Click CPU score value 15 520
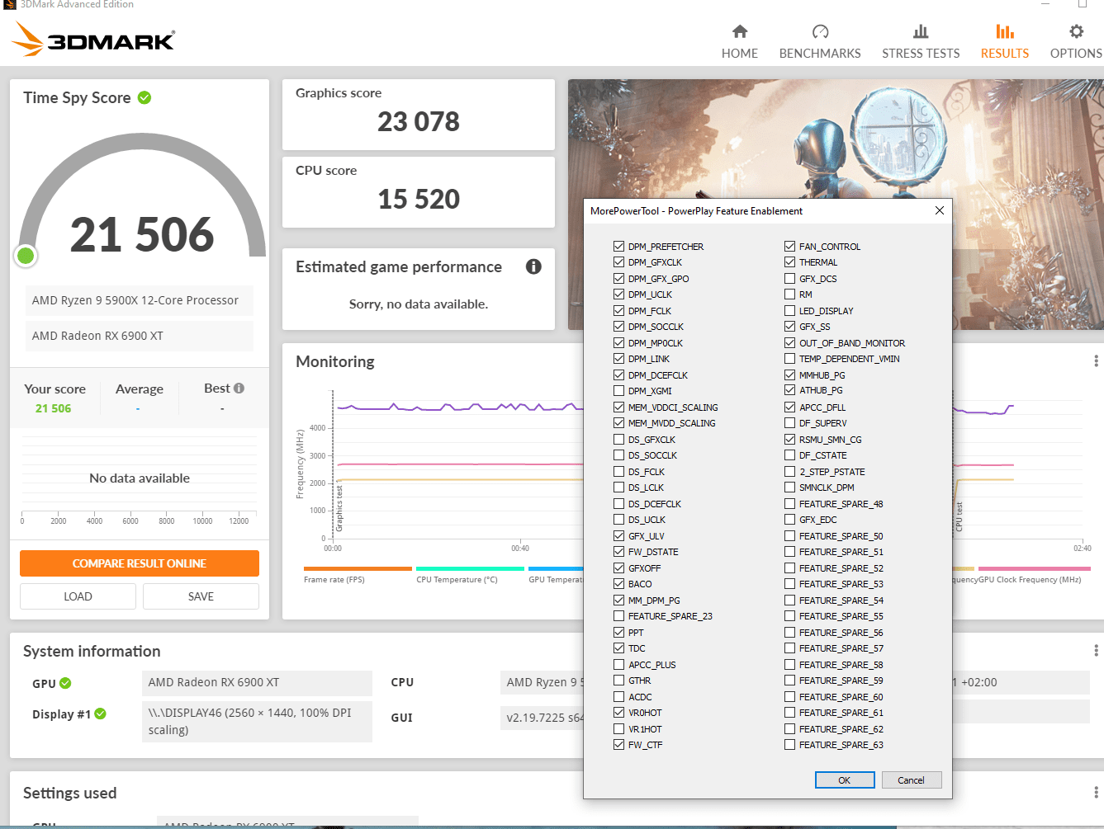 (419, 200)
